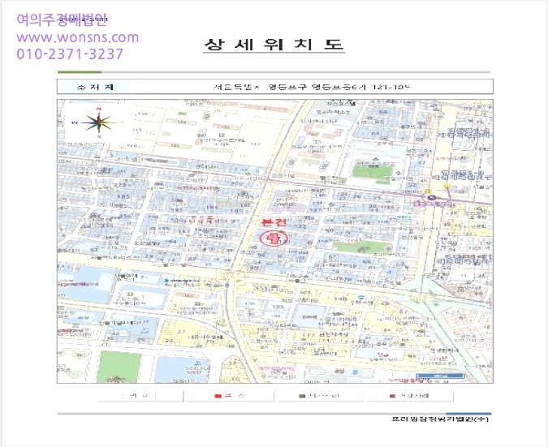Click the green legend swatch

pyautogui.click(x=302, y=396)
